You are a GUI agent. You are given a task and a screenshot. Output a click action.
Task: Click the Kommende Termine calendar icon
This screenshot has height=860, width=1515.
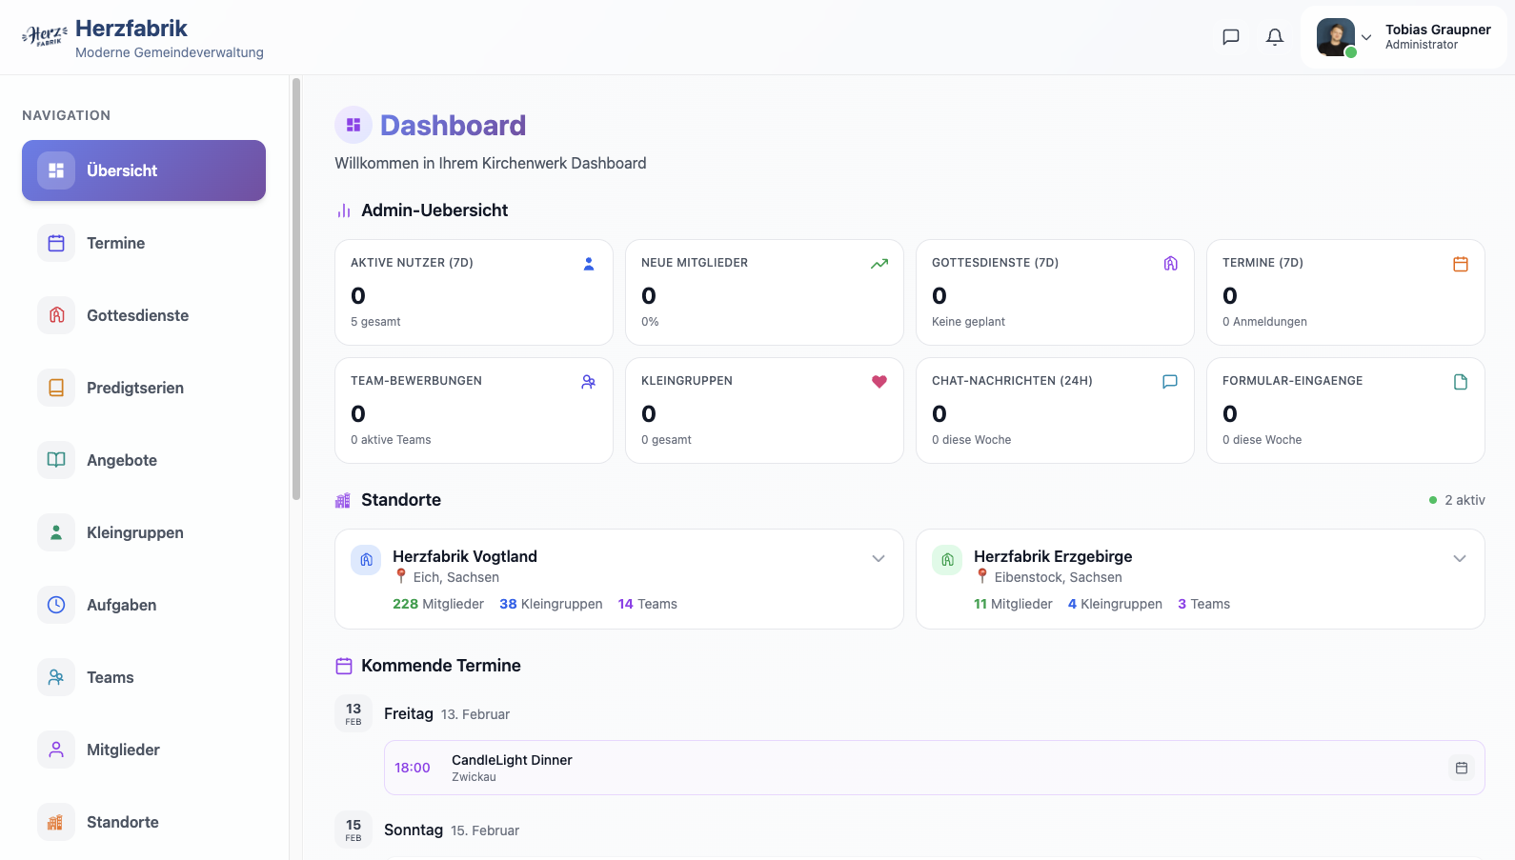click(x=344, y=666)
